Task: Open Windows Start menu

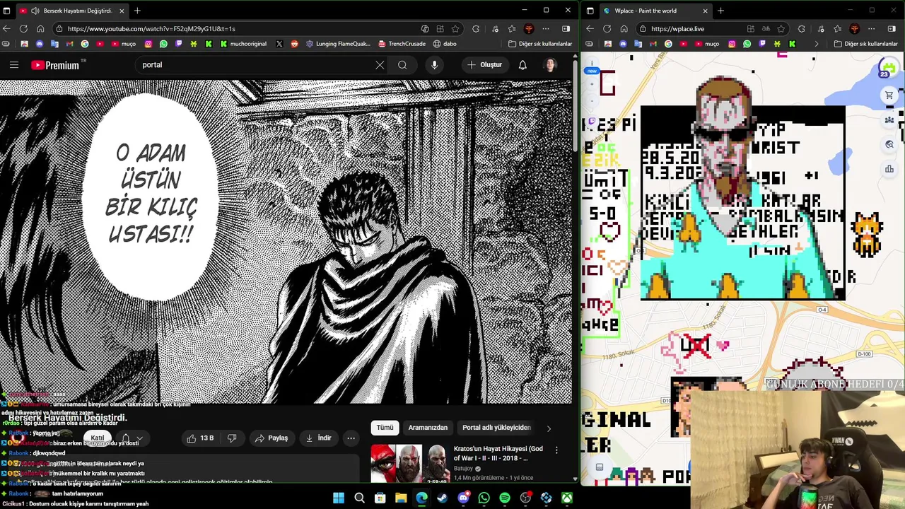Action: click(x=339, y=498)
